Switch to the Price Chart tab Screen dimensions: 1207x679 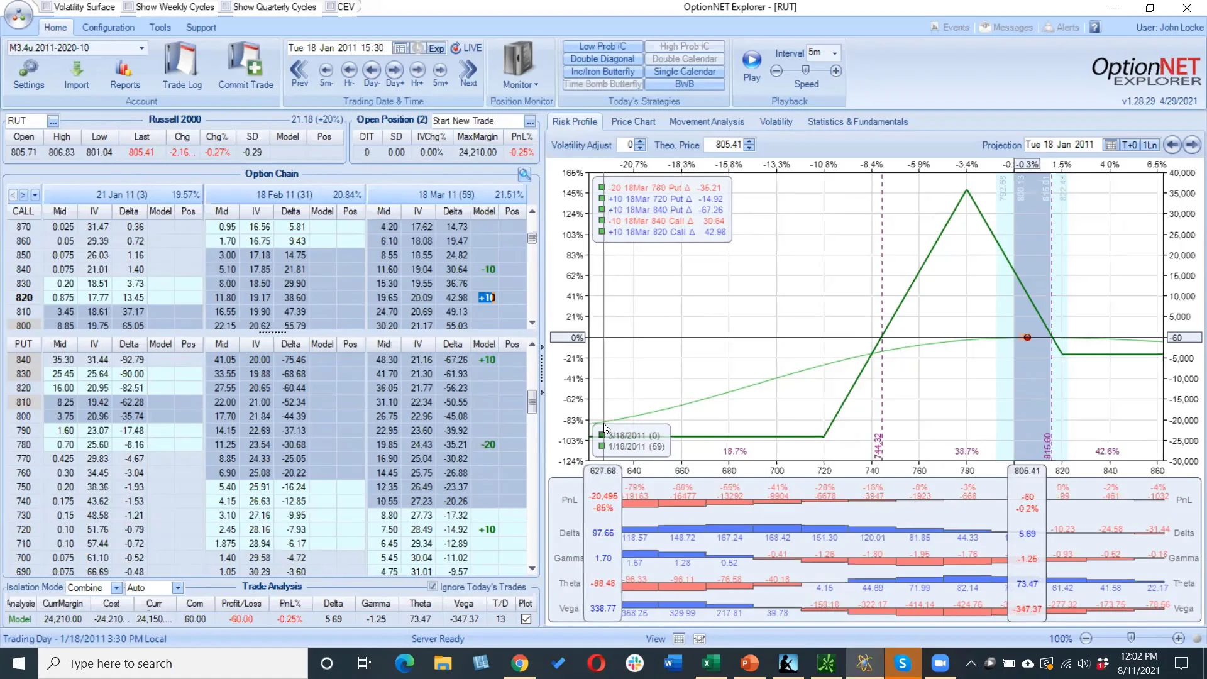tap(633, 122)
